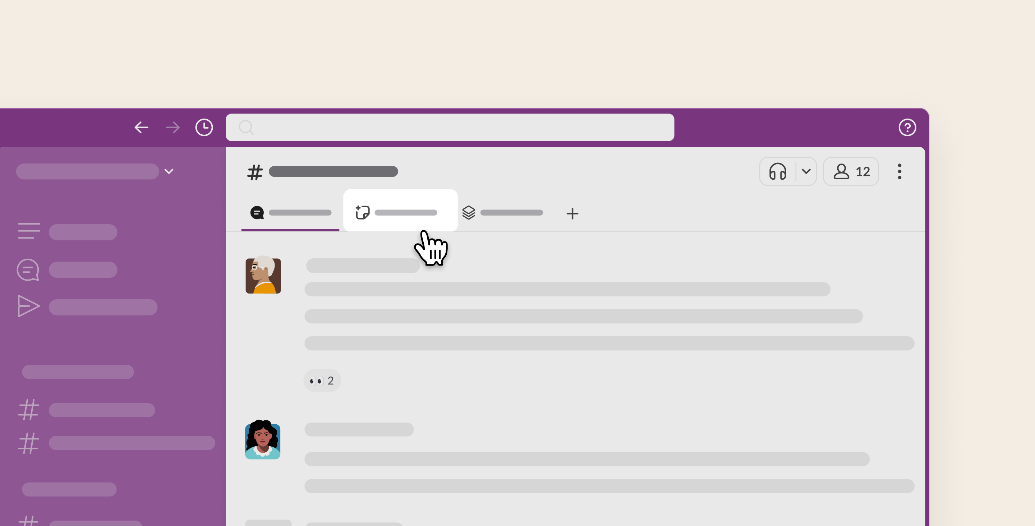Select the Messages tab
Viewport: 1035px width, 526px height.
290,213
